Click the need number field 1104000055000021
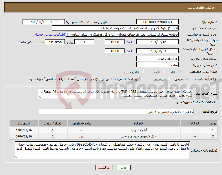Screen dimensions: 222x175 tap(157, 22)
